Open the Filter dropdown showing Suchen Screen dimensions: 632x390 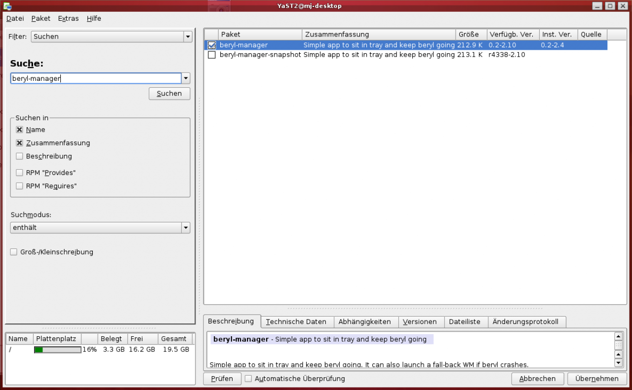coord(111,36)
